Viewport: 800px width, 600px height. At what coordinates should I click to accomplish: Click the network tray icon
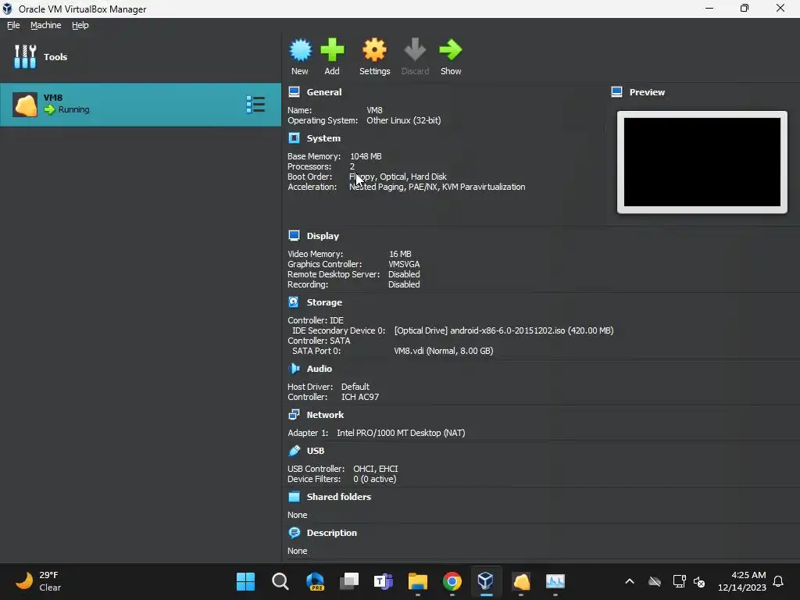click(679, 581)
